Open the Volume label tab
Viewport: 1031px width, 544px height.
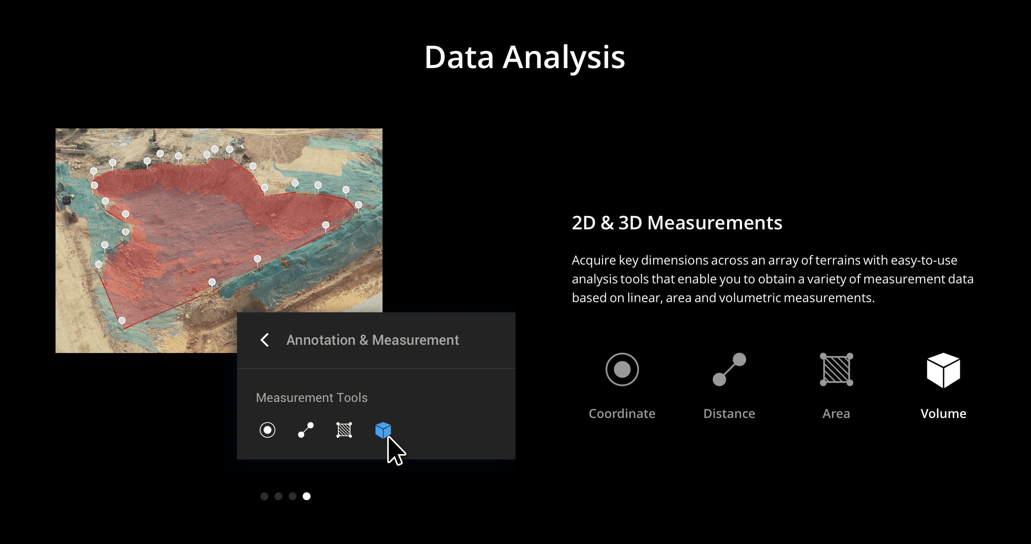943,413
